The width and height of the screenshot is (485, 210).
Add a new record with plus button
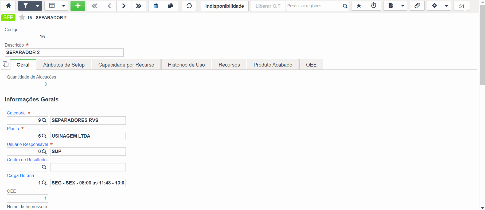(x=78, y=6)
